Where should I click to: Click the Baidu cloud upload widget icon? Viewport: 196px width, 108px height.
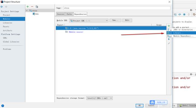tap(152, 102)
